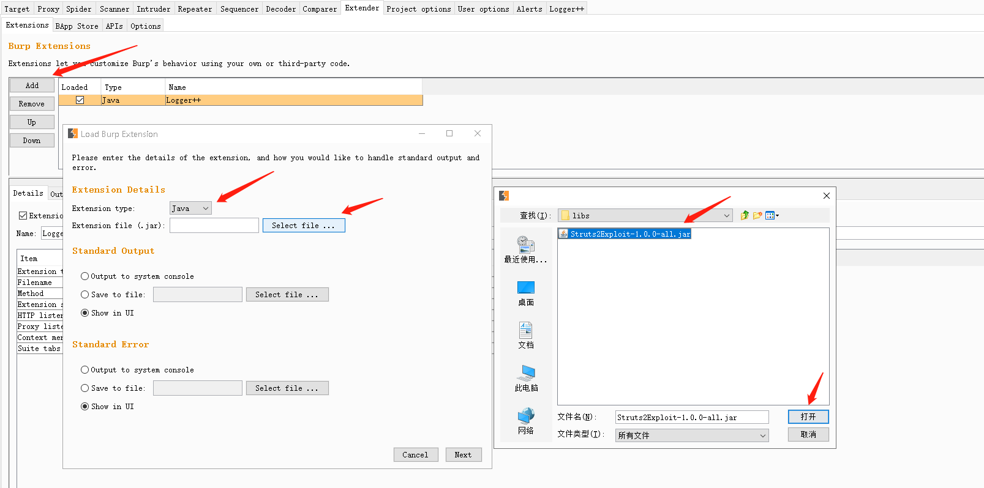Image resolution: width=984 pixels, height=488 pixels.
Task: Open Extender Options sub-tab
Action: pos(145,26)
